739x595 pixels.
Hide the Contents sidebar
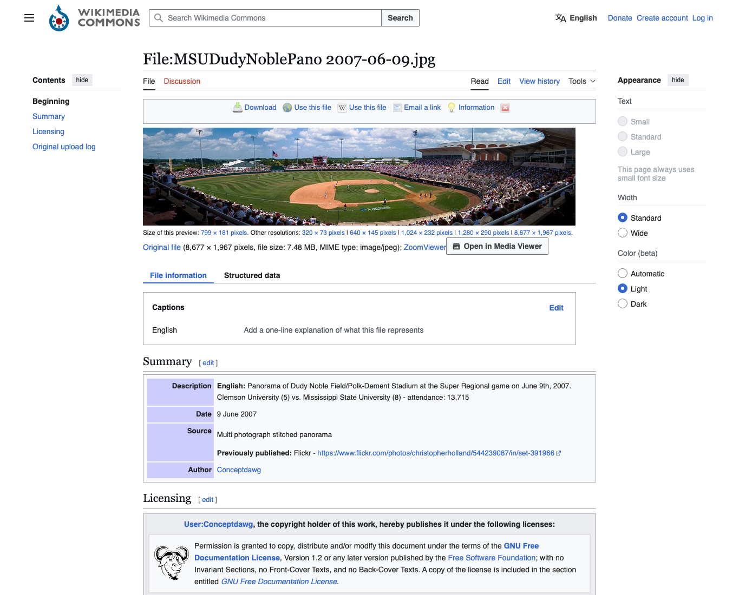(82, 80)
